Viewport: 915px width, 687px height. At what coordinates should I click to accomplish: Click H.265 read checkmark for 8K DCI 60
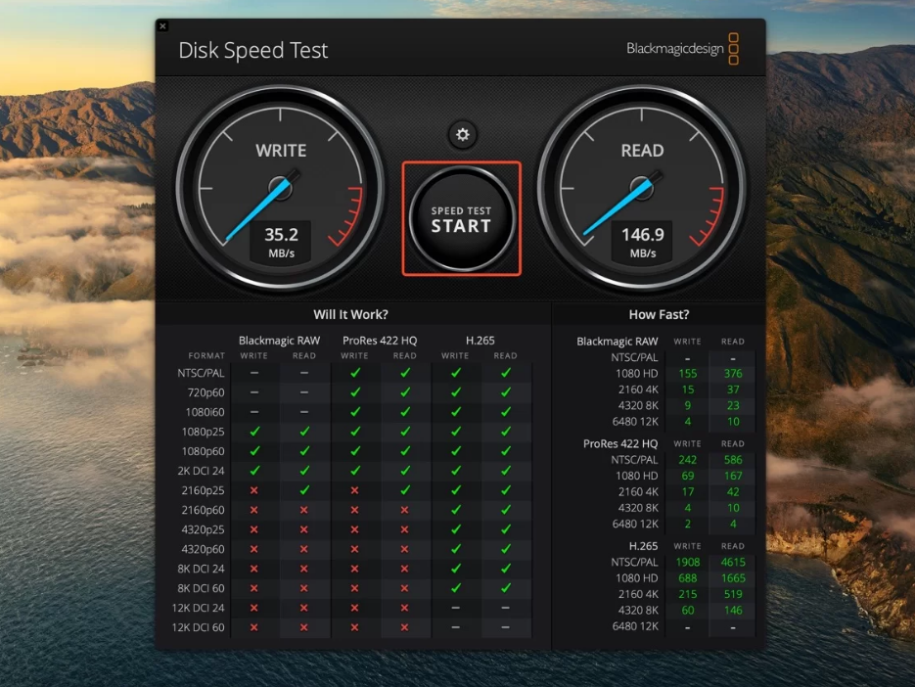[506, 588]
